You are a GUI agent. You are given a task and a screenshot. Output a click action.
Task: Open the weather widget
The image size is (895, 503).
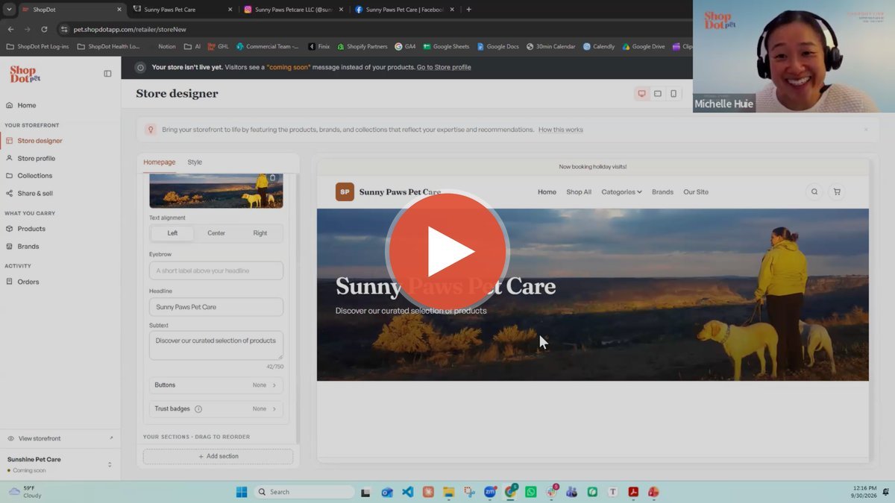25,492
